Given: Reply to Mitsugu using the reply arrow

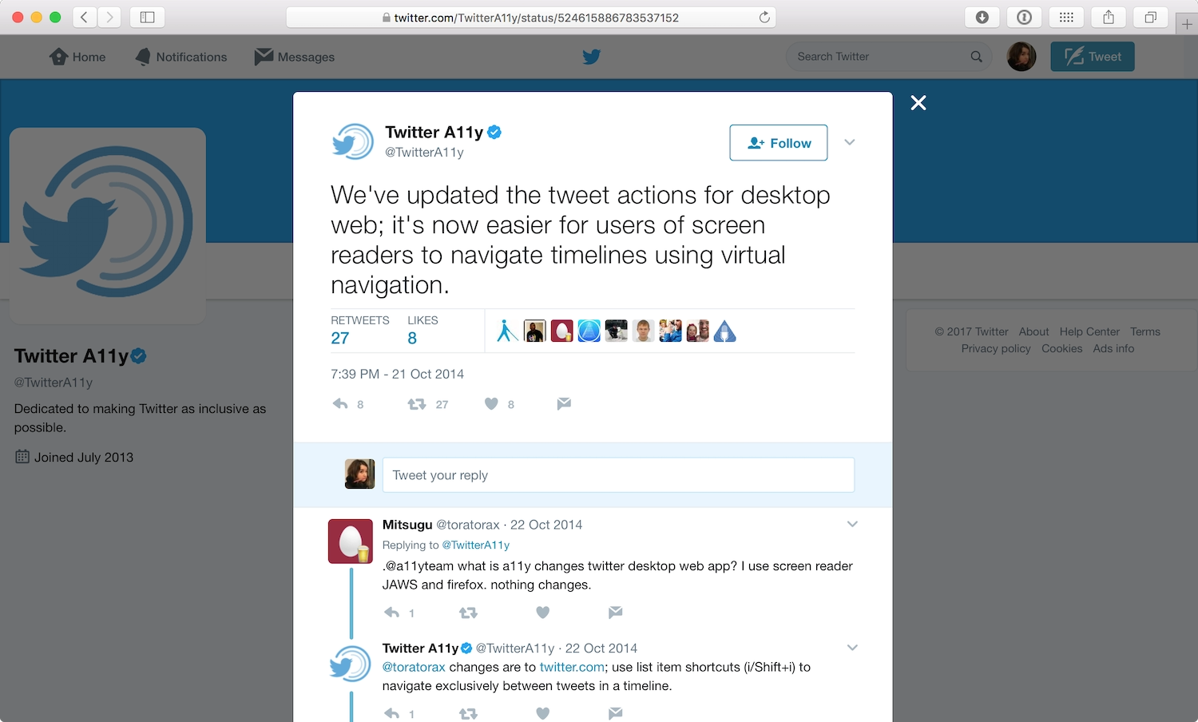Looking at the screenshot, I should point(391,613).
